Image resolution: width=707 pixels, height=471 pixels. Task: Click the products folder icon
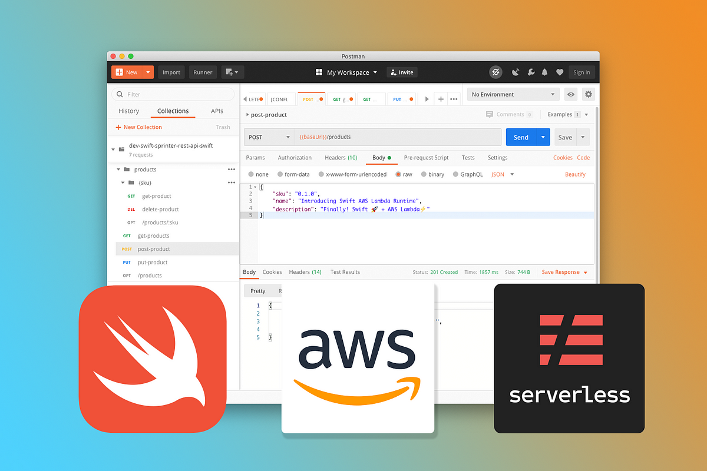point(127,170)
